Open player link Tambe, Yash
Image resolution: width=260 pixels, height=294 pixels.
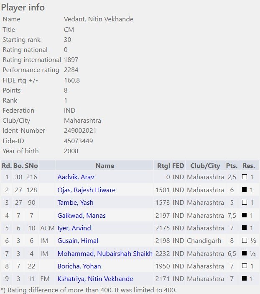coord(75,203)
